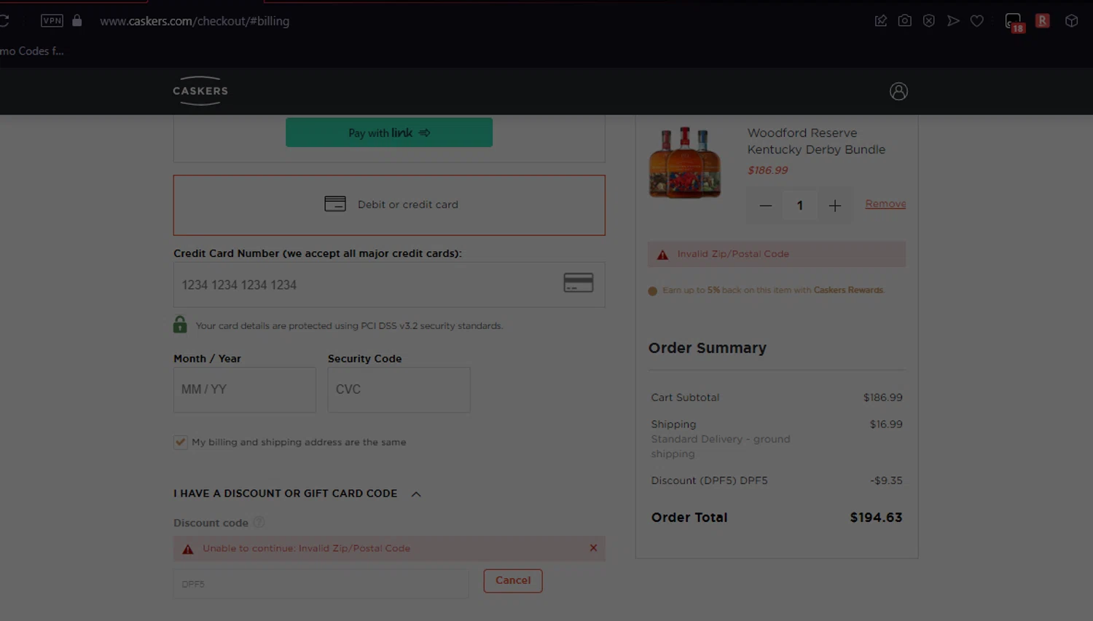Click the DPF5 discount code field
The width and height of the screenshot is (1093, 621).
coord(321,584)
